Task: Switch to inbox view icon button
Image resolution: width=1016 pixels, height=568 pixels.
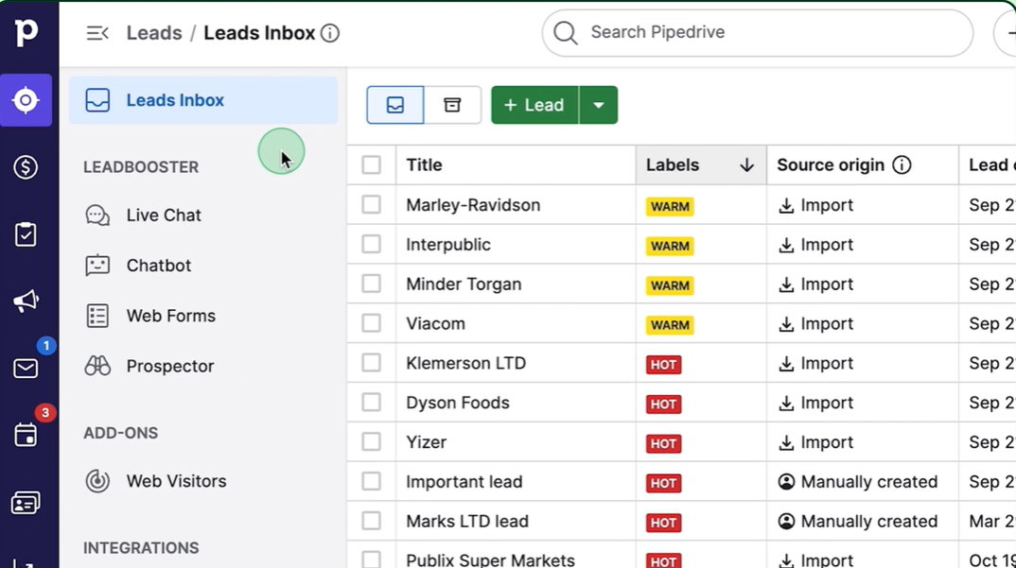Action: (x=395, y=105)
